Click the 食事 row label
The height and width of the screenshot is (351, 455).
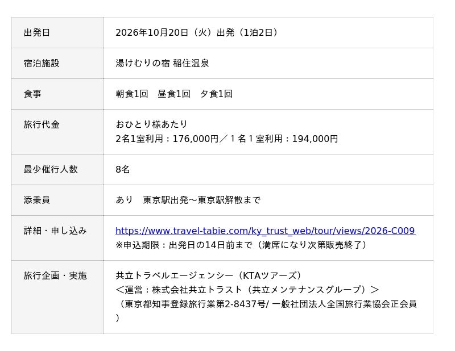tap(32, 94)
